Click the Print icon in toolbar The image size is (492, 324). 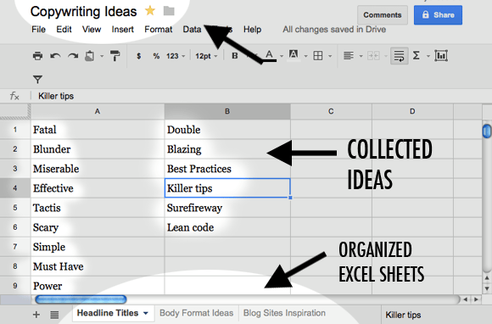(x=37, y=56)
